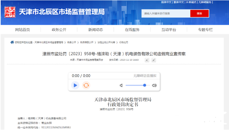
Task: Decrease font size with A- icon
Action: click(147, 60)
